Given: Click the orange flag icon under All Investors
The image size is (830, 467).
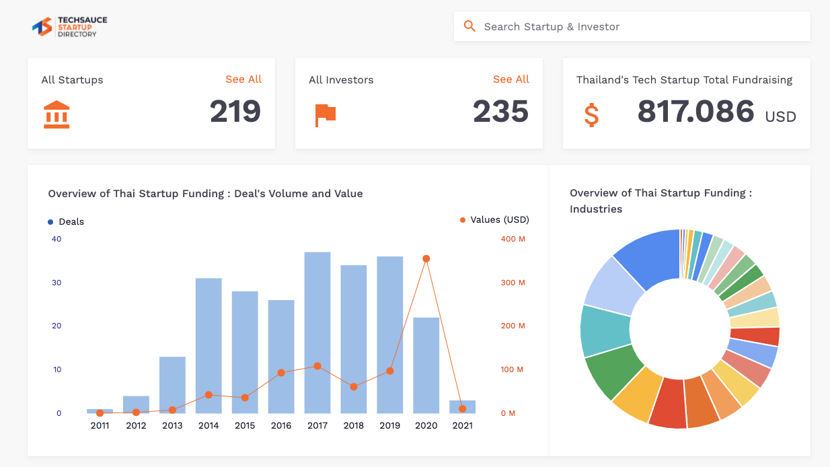Looking at the screenshot, I should click(x=325, y=115).
